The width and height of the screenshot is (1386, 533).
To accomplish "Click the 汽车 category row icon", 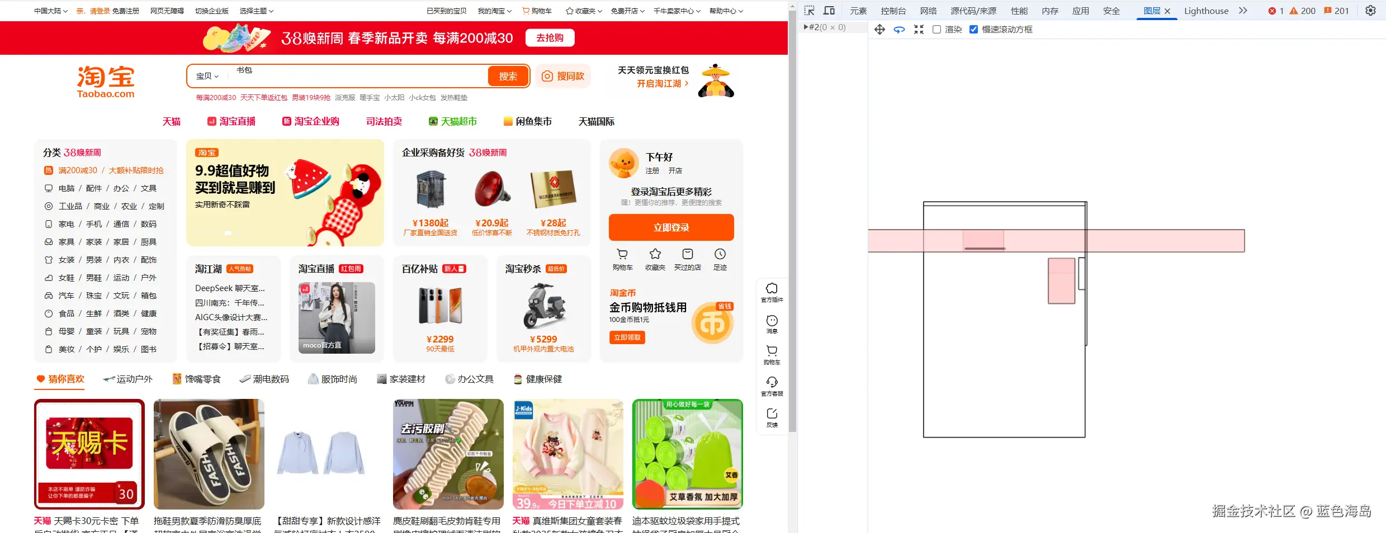I will tap(49, 296).
